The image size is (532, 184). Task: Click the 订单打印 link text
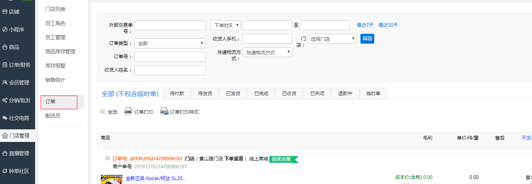[144, 112]
